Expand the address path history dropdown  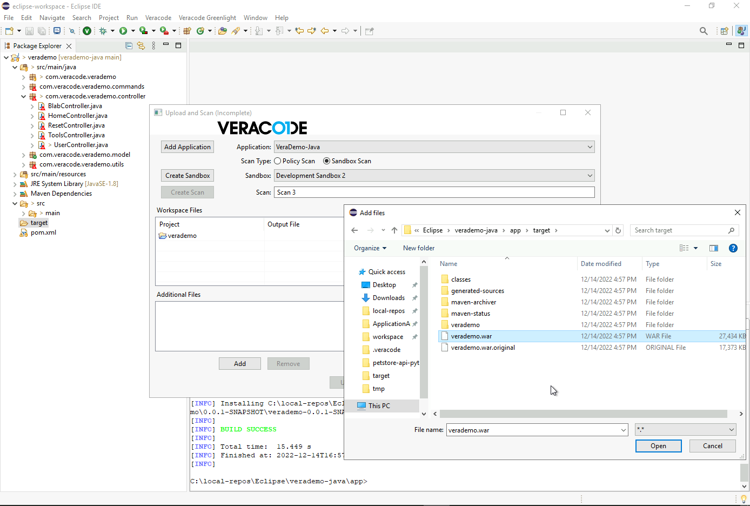click(607, 230)
